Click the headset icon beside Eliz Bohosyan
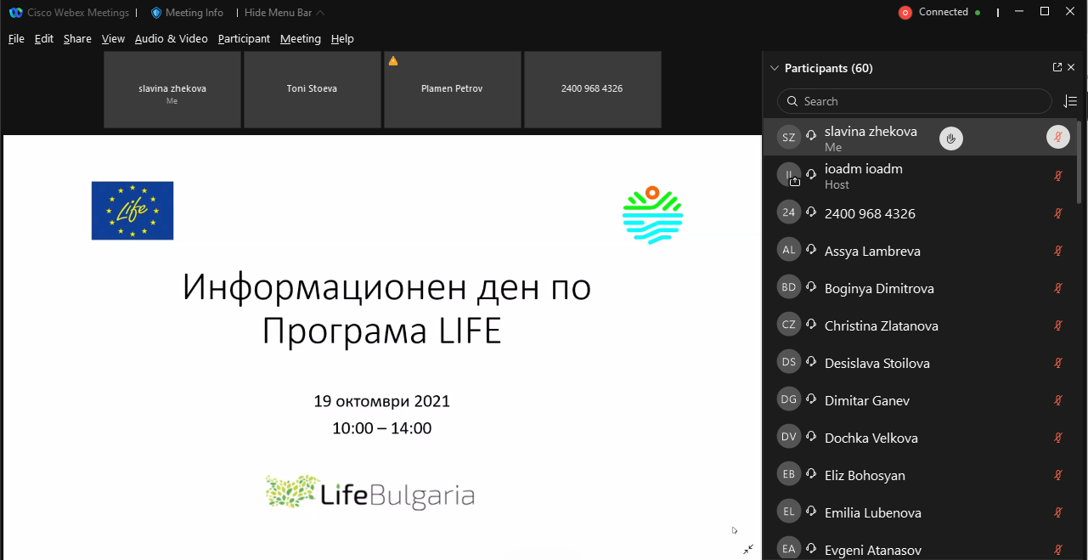 [x=812, y=475]
